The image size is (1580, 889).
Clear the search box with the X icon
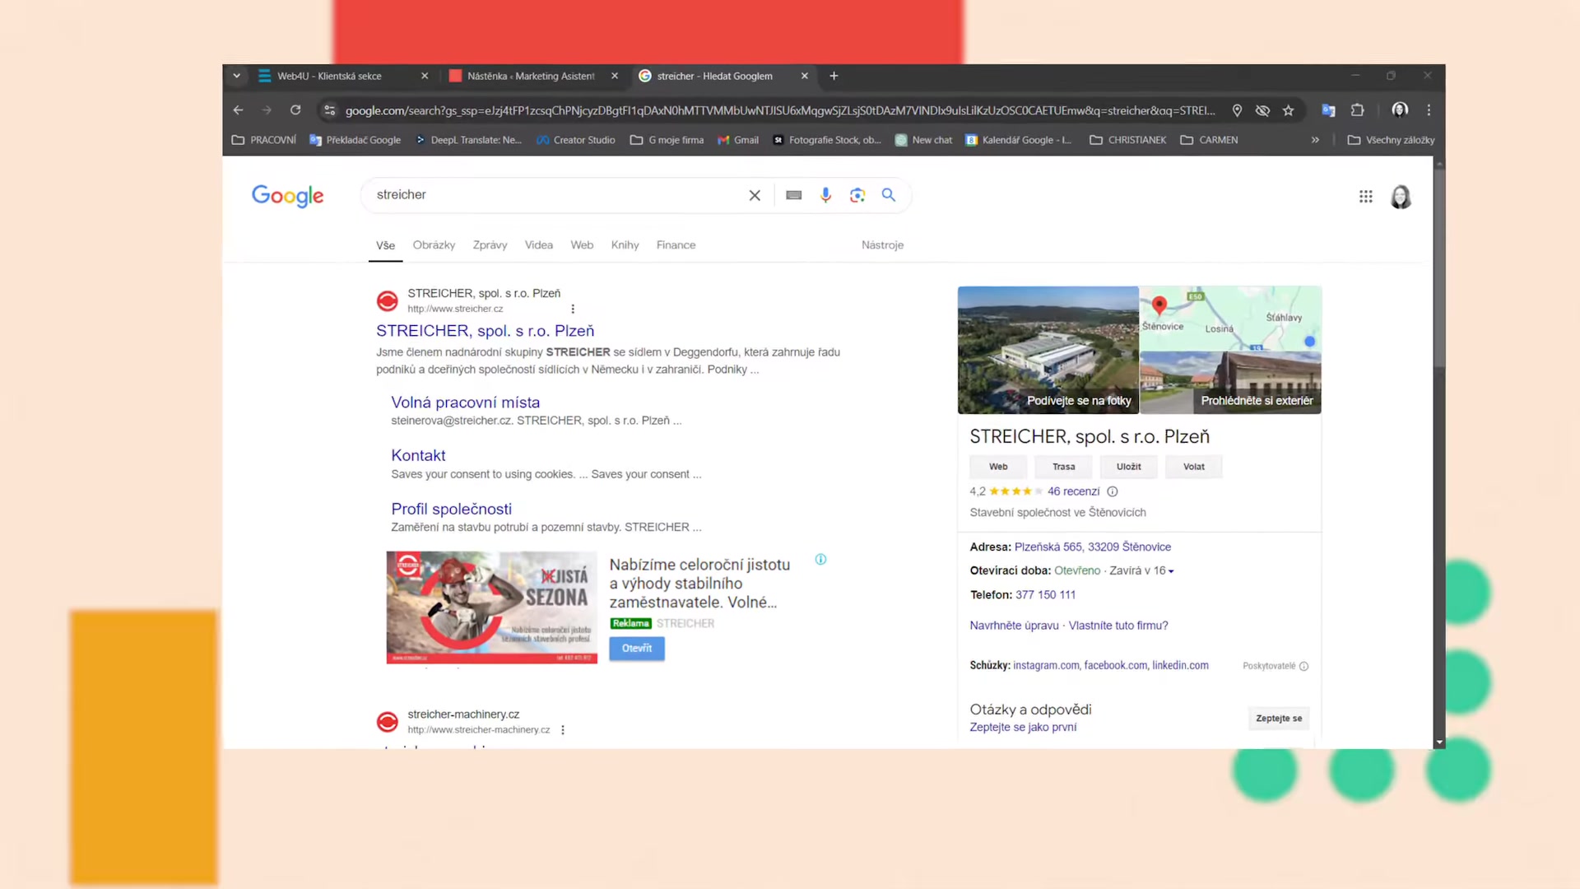[755, 195]
